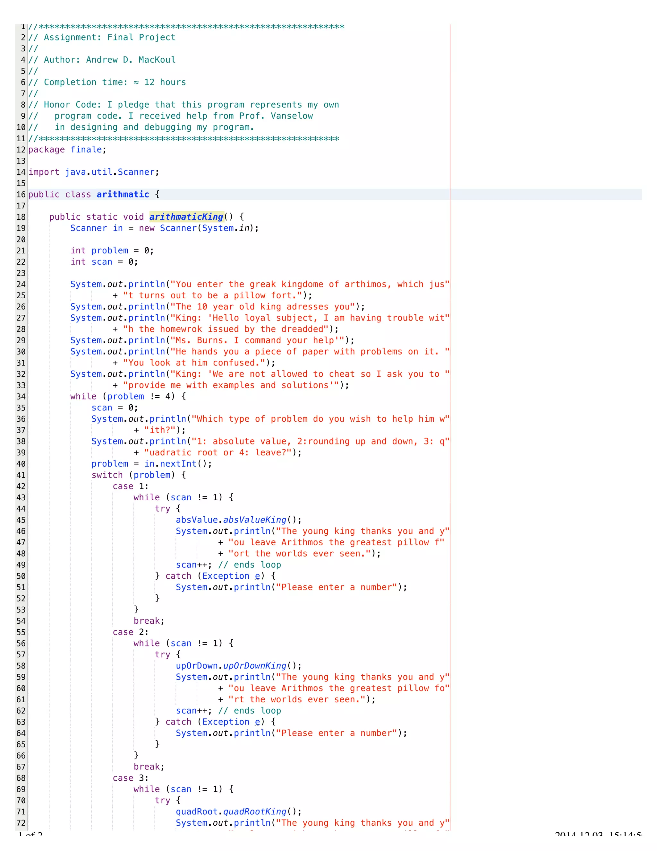Click the line 'int problem = 0;'
Screen dimensions: 657x851
[112, 250]
